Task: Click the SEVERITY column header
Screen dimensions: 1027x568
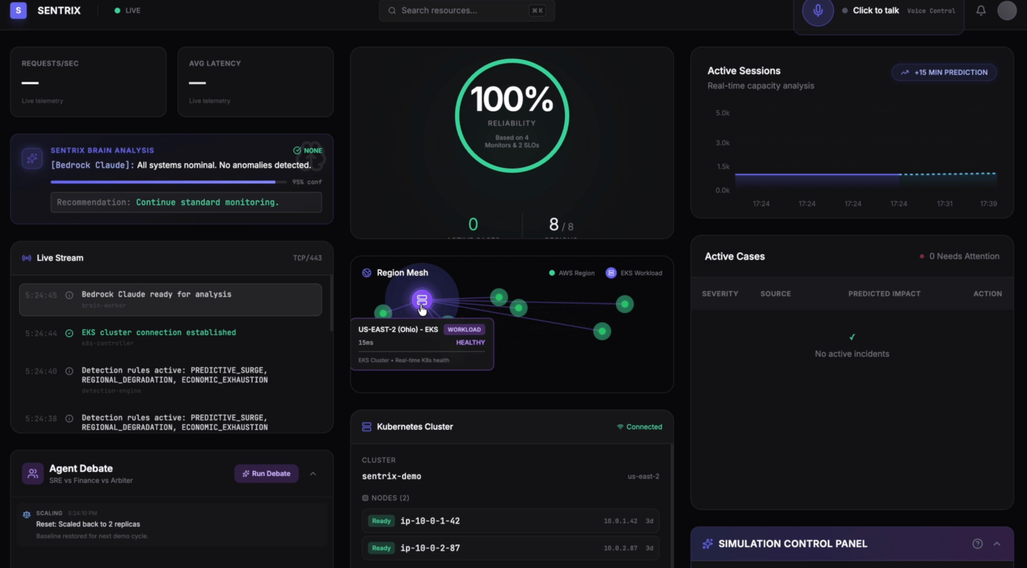Action: (x=720, y=294)
